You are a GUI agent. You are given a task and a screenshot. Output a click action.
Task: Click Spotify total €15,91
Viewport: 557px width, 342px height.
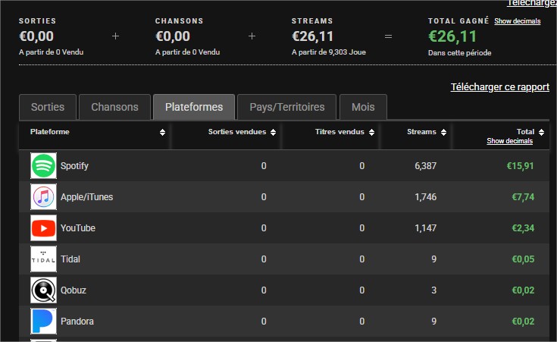pyautogui.click(x=520, y=166)
